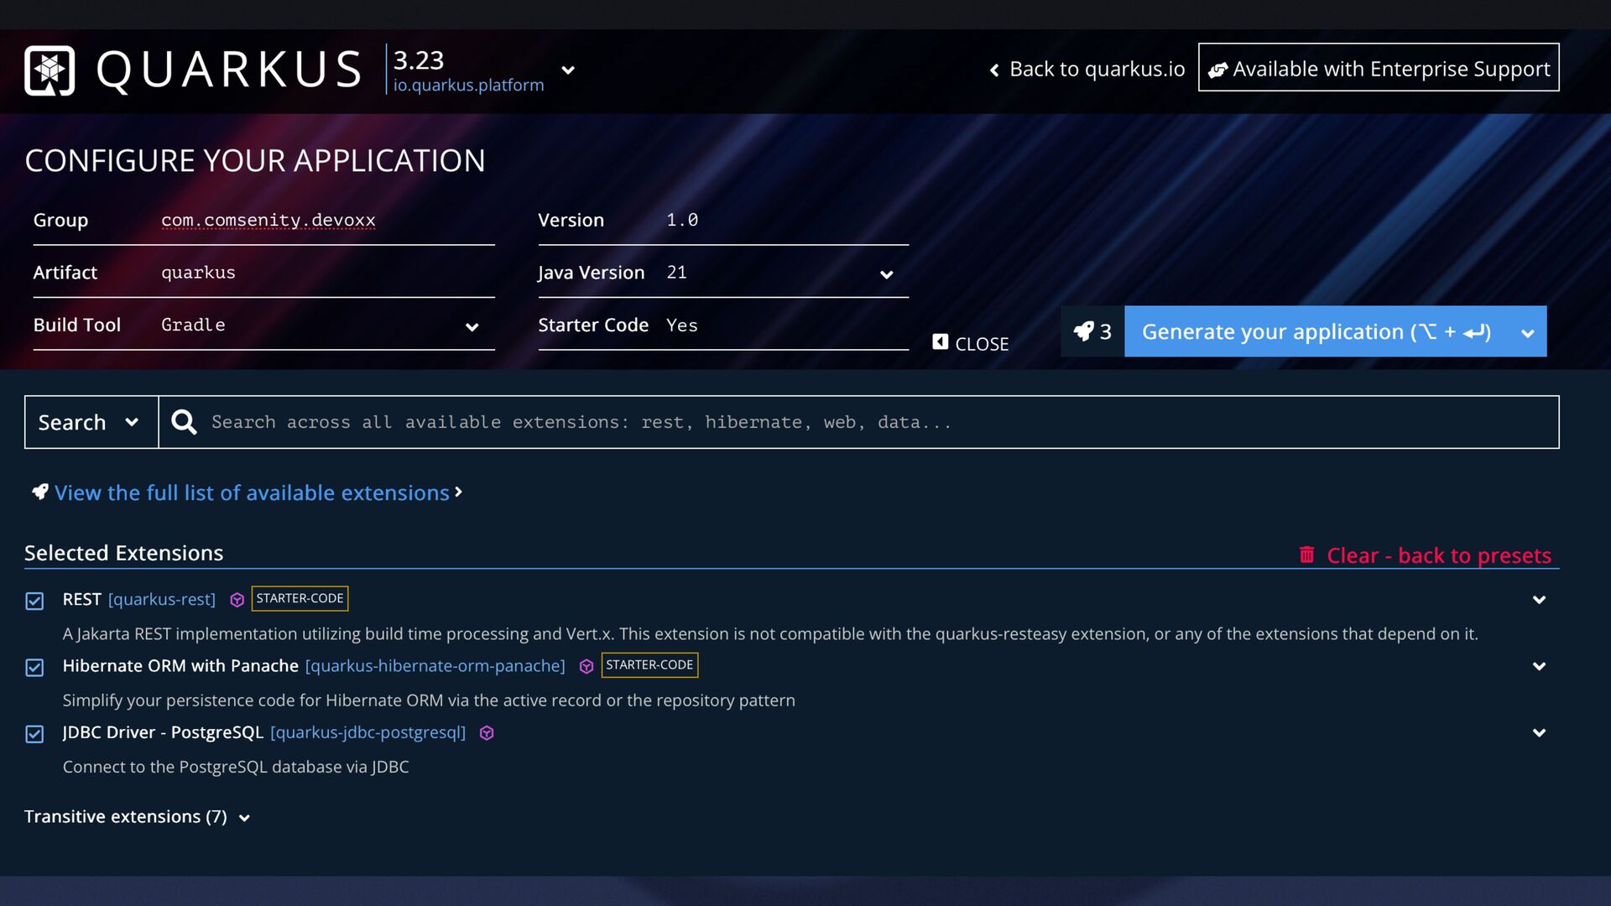Click the platform hexagon icon next to quarkus-jdbc-postgresql

(487, 733)
